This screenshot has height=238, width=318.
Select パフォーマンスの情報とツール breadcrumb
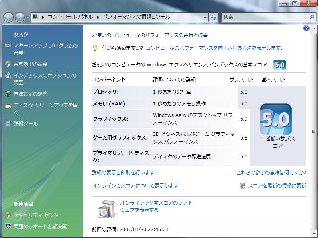pyautogui.click(x=136, y=17)
